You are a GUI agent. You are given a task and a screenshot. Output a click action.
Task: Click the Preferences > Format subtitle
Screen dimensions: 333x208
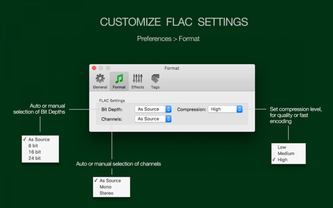tap(168, 39)
